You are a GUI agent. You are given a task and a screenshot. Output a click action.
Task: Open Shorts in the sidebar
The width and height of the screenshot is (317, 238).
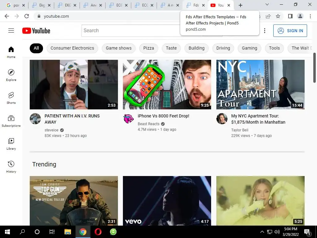click(11, 98)
